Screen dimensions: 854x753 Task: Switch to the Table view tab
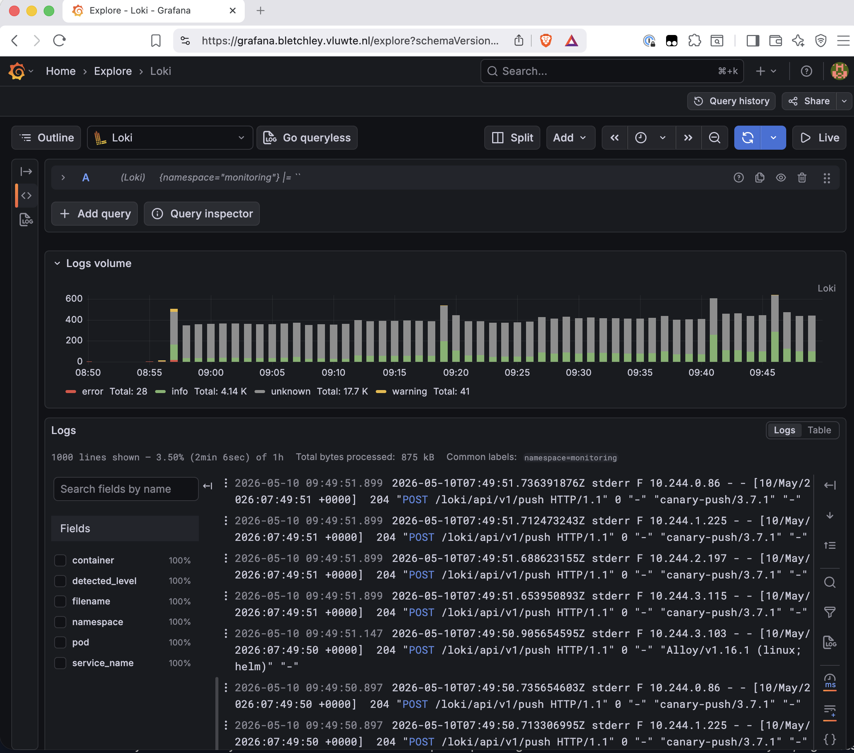point(819,430)
